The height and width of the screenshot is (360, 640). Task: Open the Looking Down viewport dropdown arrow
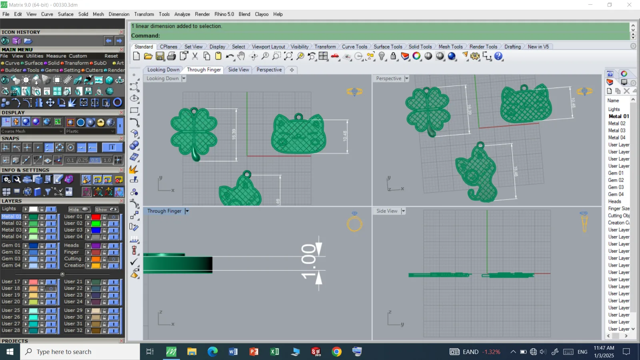(x=184, y=78)
